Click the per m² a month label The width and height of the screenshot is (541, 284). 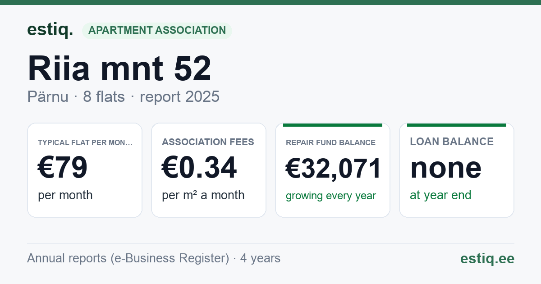point(203,195)
